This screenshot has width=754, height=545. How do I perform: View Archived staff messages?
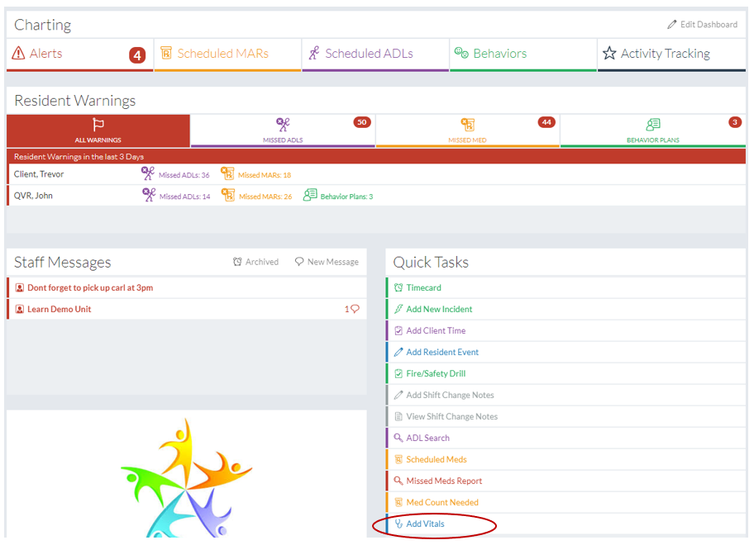tap(255, 262)
